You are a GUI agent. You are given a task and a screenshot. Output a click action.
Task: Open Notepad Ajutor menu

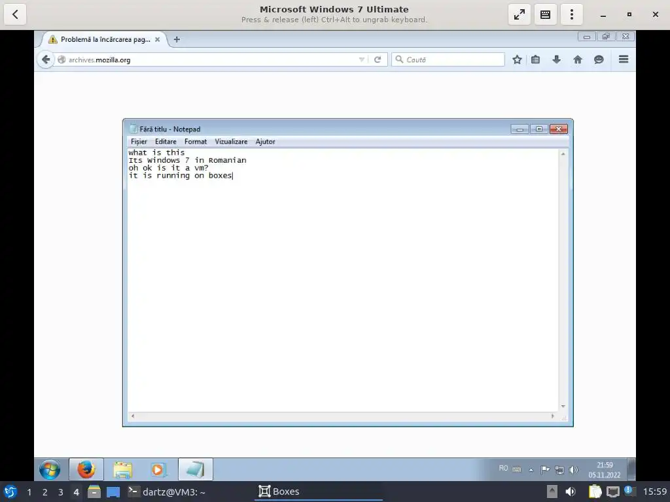click(x=265, y=141)
